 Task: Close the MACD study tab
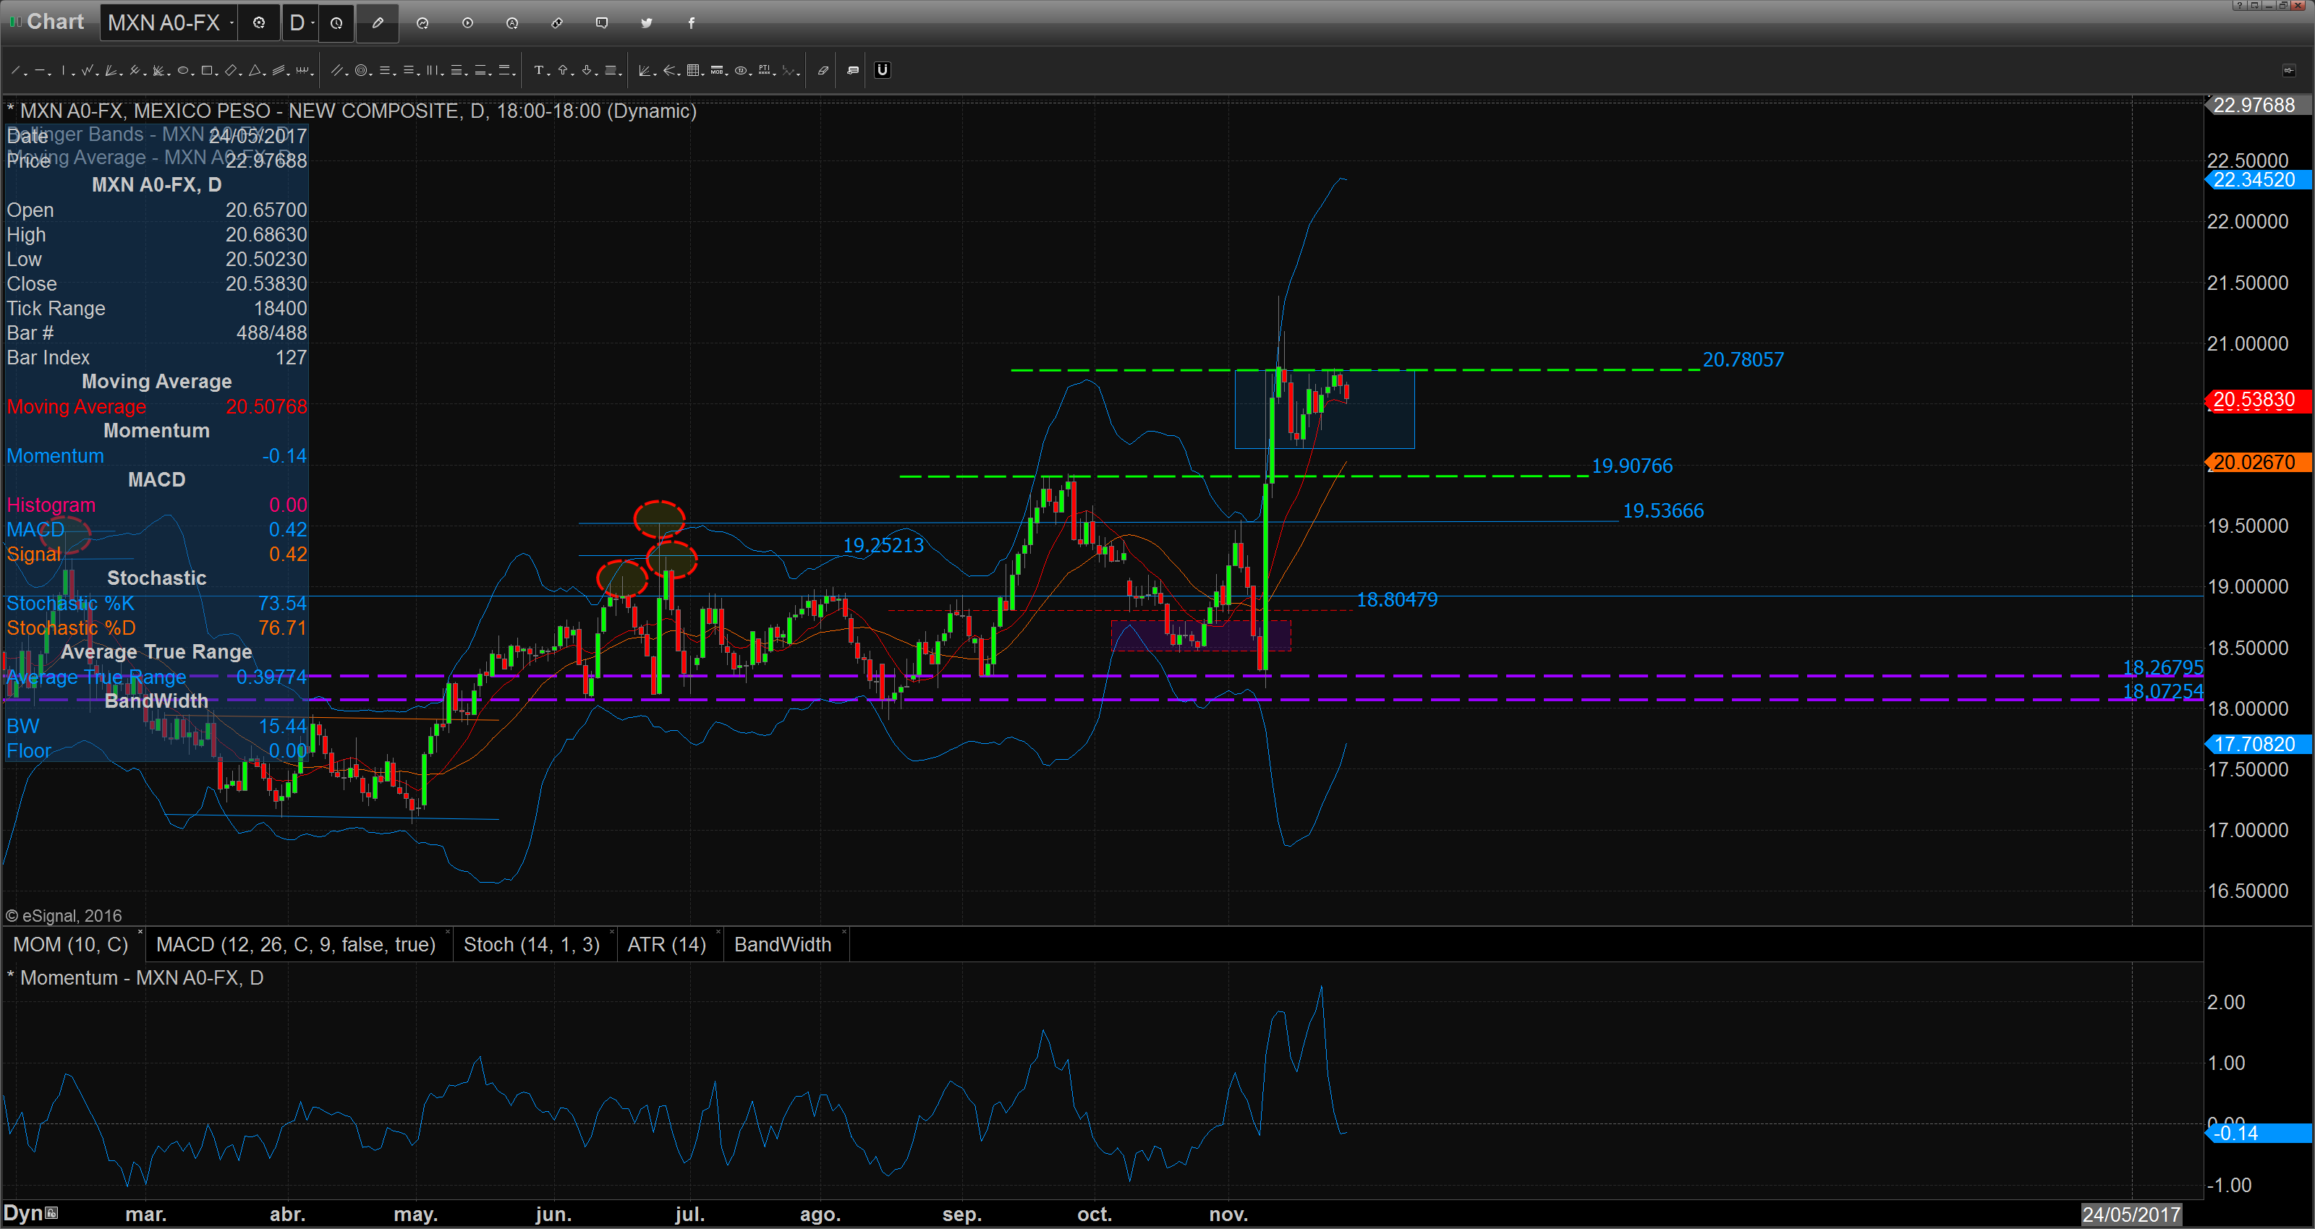tap(448, 932)
